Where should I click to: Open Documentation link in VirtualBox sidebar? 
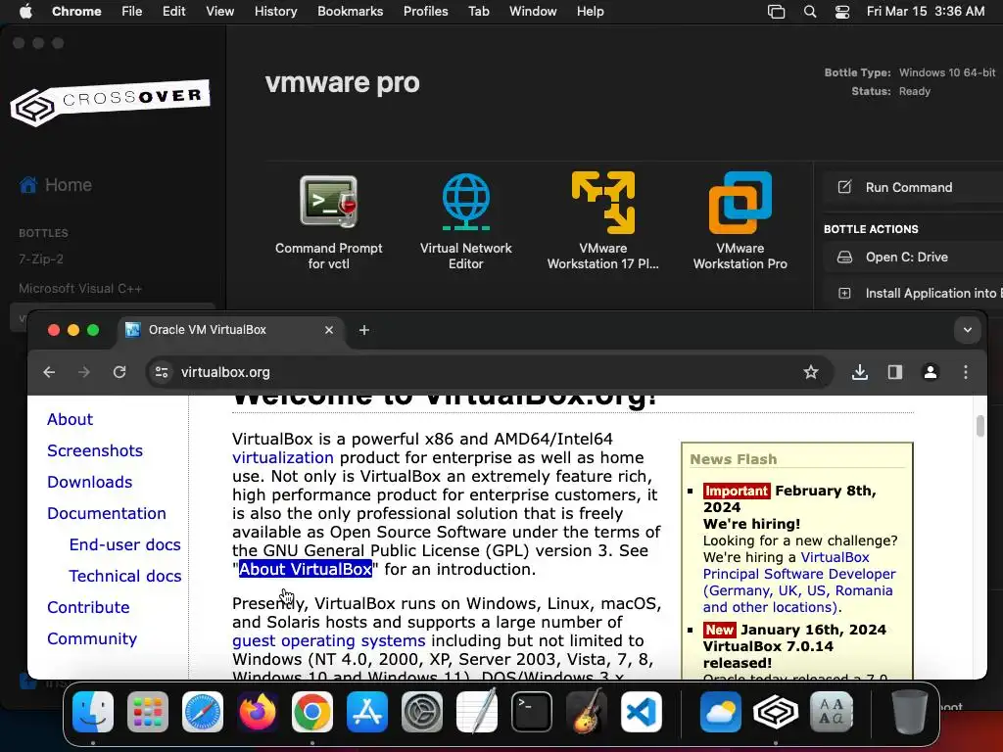pyautogui.click(x=106, y=513)
